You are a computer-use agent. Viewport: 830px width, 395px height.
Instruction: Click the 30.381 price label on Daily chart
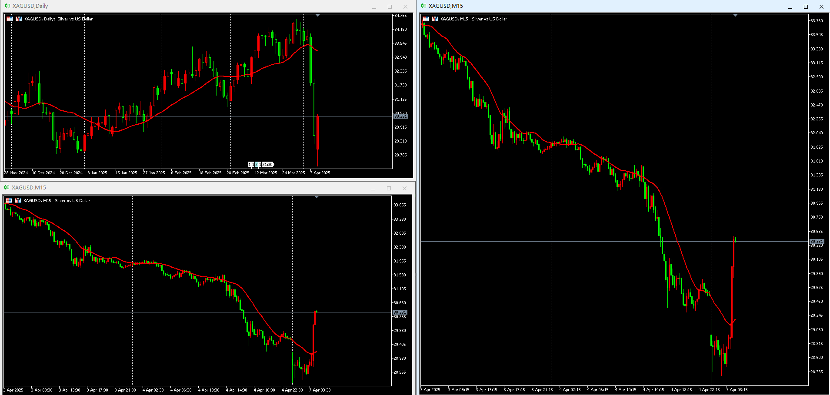click(x=400, y=116)
